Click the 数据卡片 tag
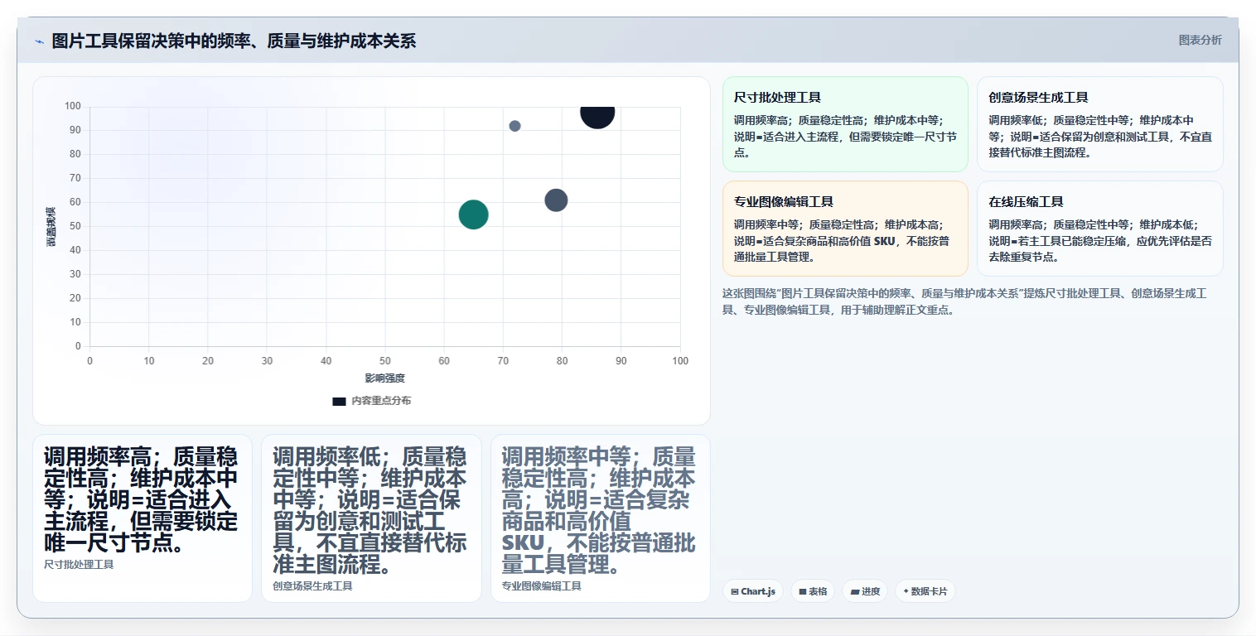This screenshot has width=1256, height=636. 925,591
